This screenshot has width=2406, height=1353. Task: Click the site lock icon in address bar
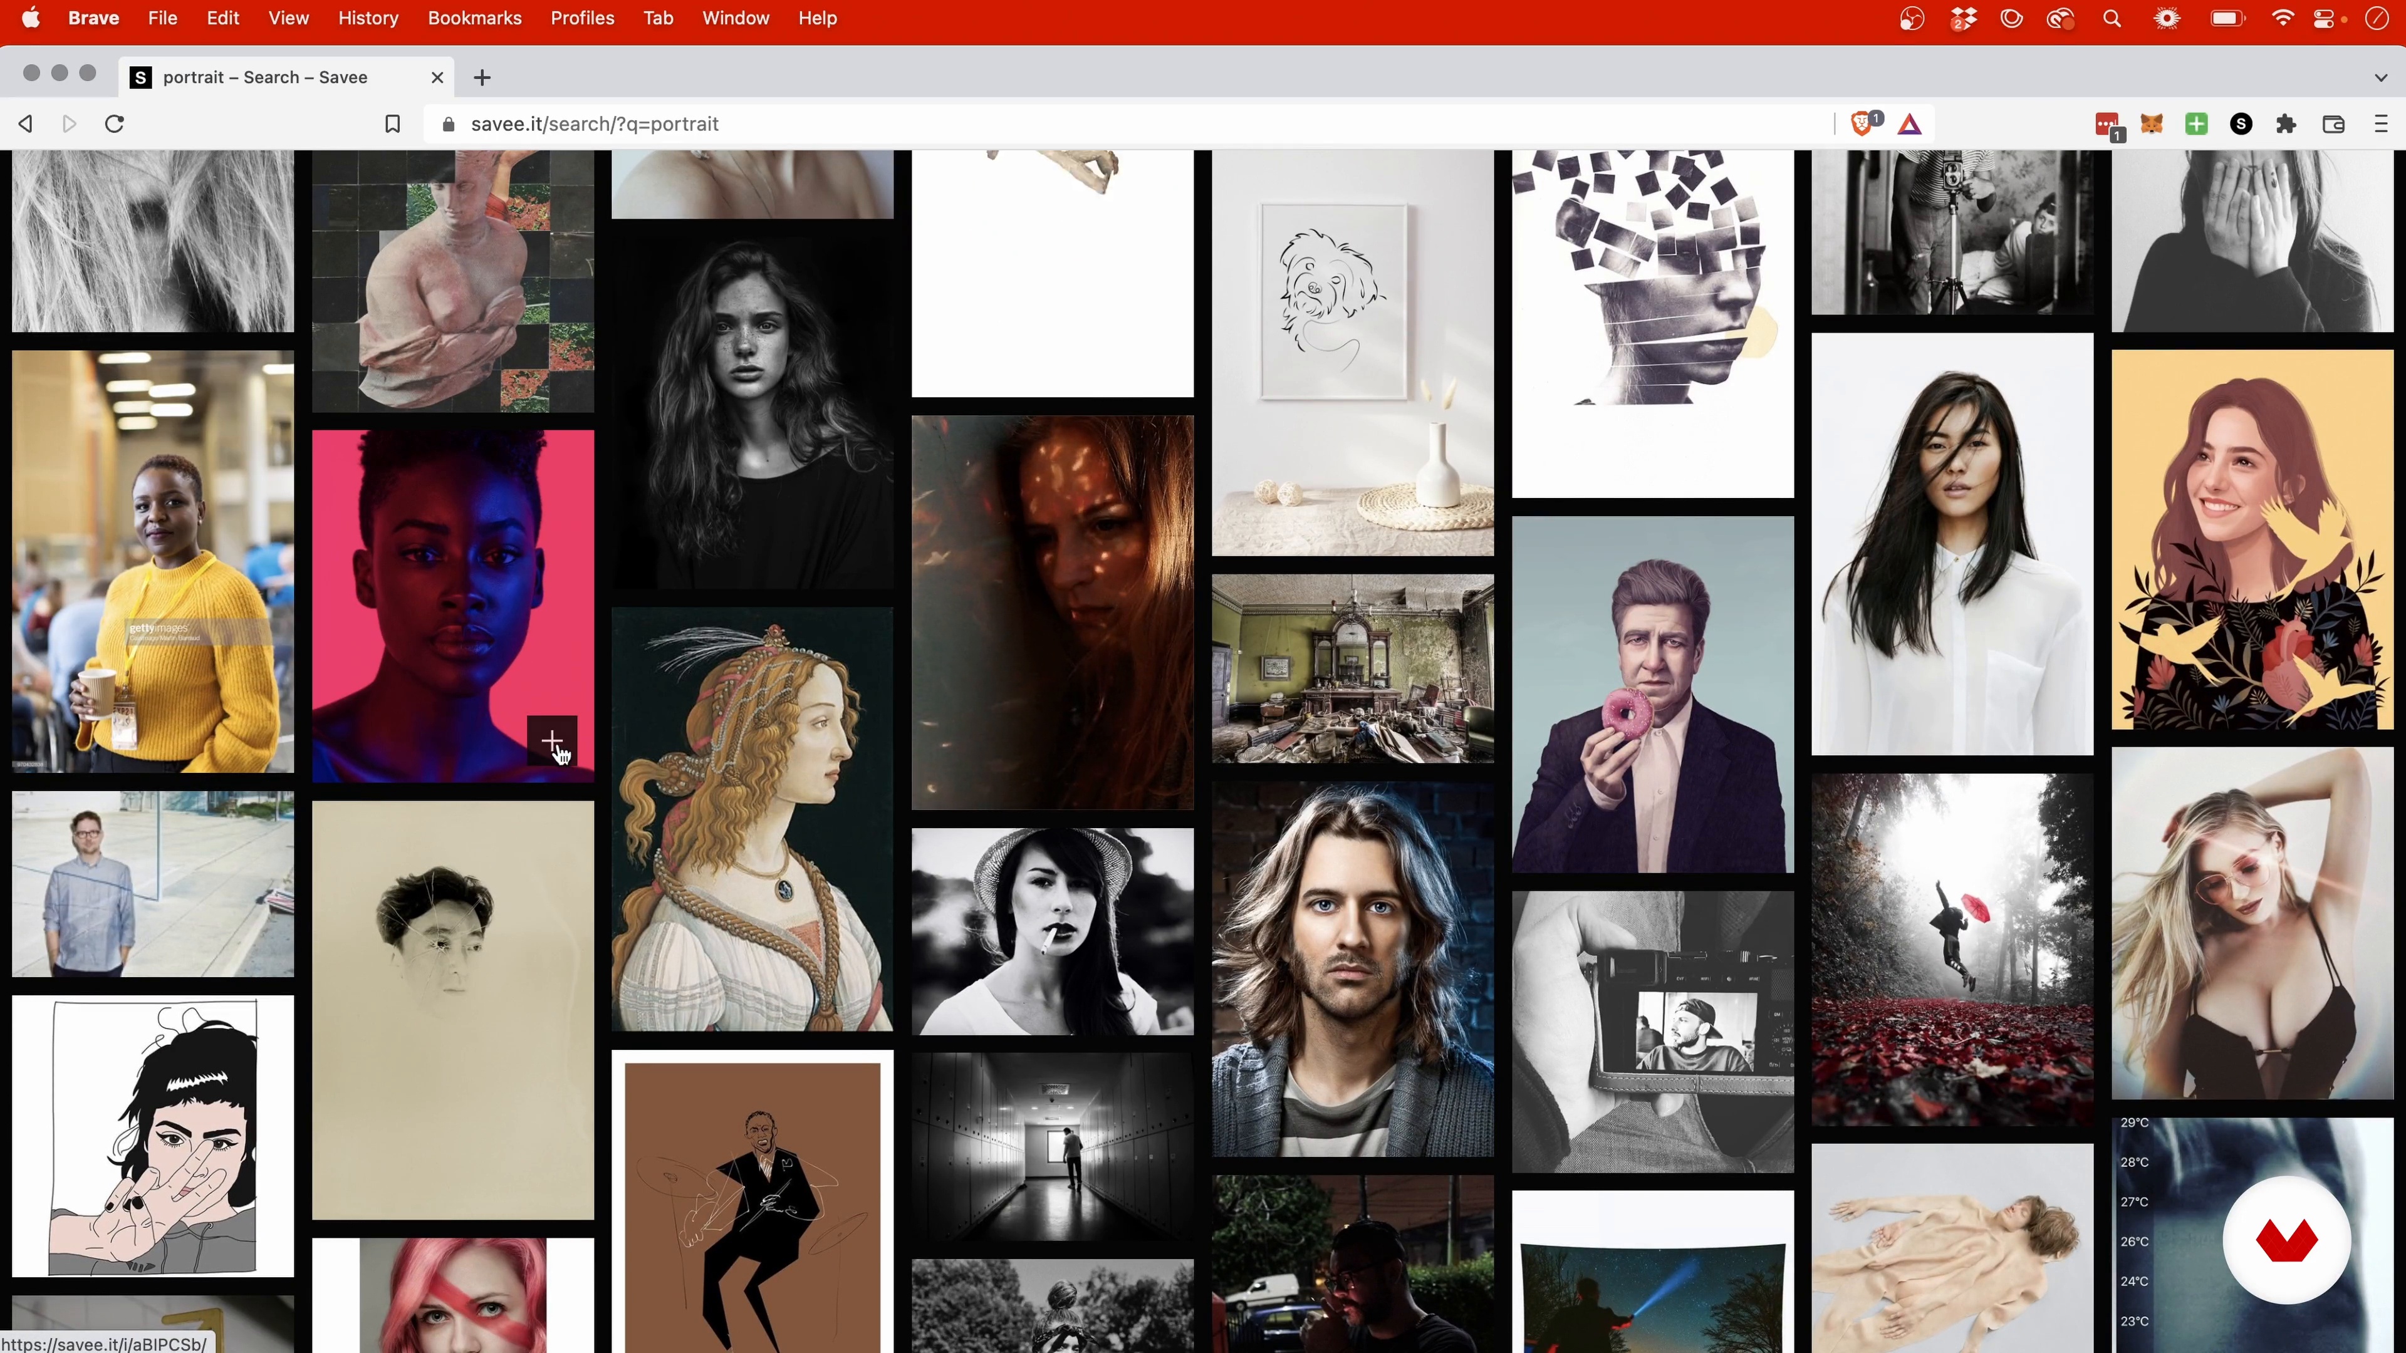(449, 124)
